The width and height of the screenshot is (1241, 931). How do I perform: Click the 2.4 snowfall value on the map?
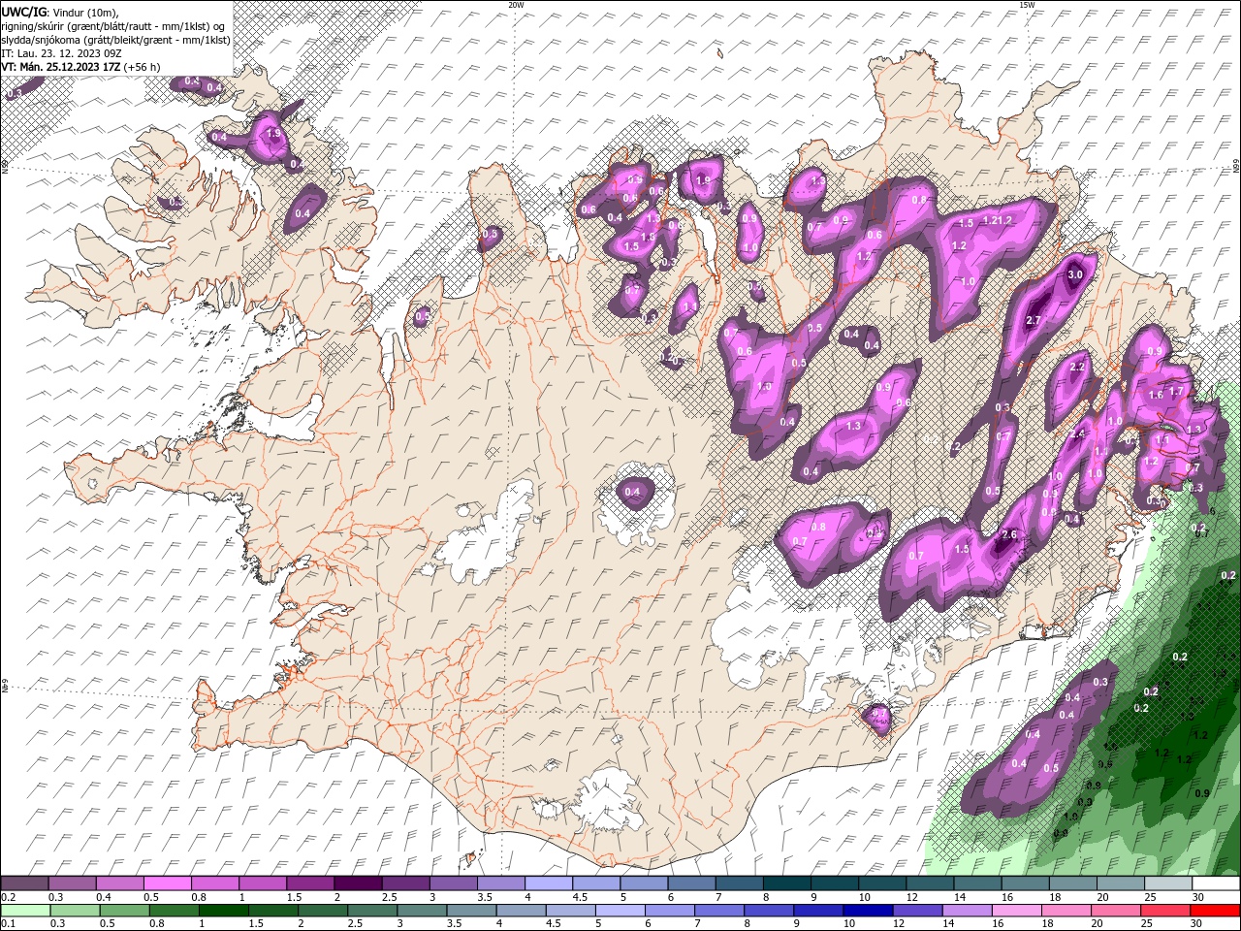click(x=1078, y=433)
